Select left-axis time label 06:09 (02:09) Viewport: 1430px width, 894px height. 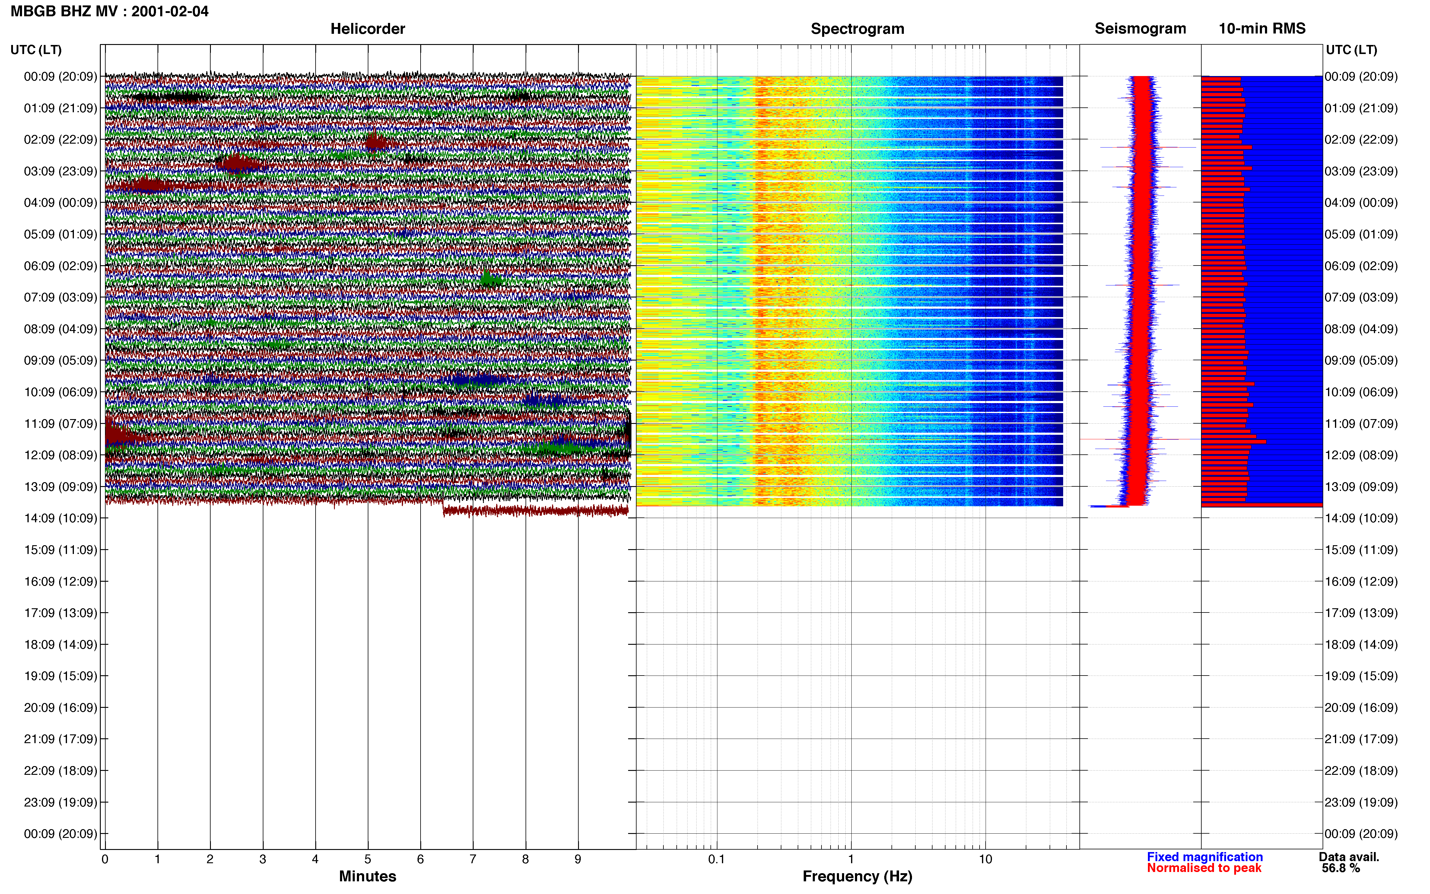point(60,266)
